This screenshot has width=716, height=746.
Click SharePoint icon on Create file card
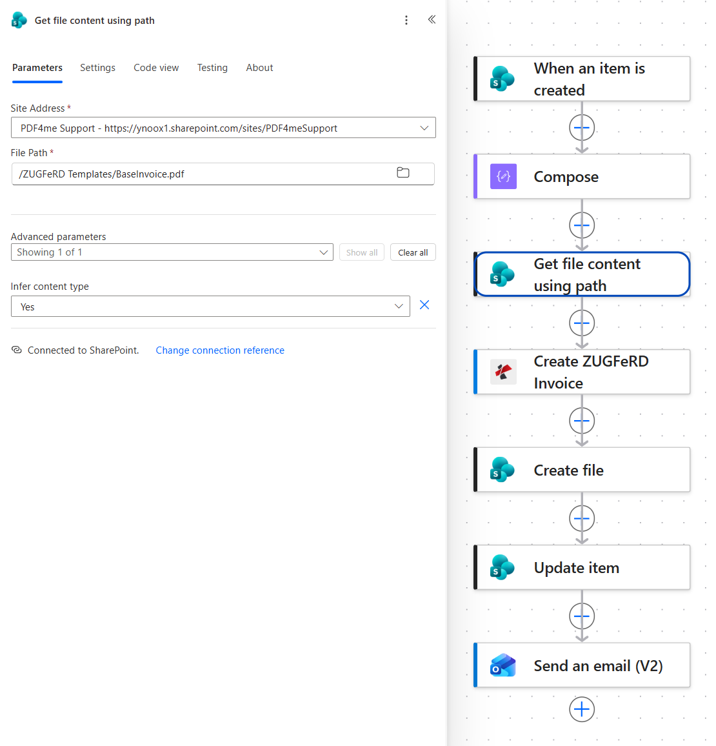point(502,470)
